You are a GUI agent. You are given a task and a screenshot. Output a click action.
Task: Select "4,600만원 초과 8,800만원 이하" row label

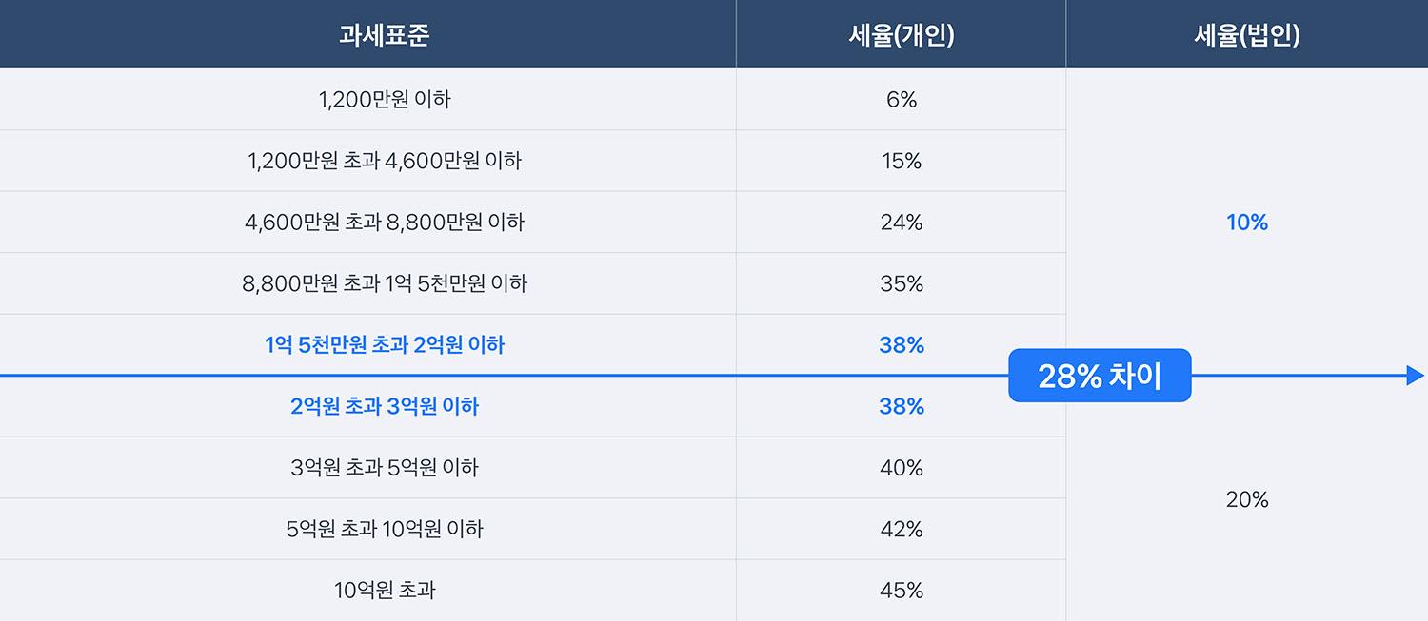click(x=385, y=223)
